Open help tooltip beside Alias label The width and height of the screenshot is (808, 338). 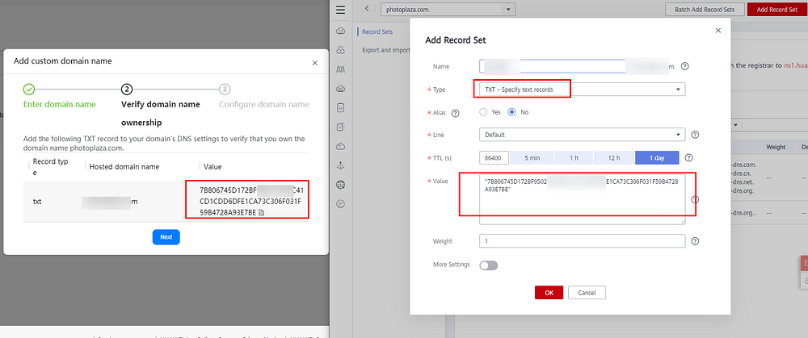click(x=455, y=113)
